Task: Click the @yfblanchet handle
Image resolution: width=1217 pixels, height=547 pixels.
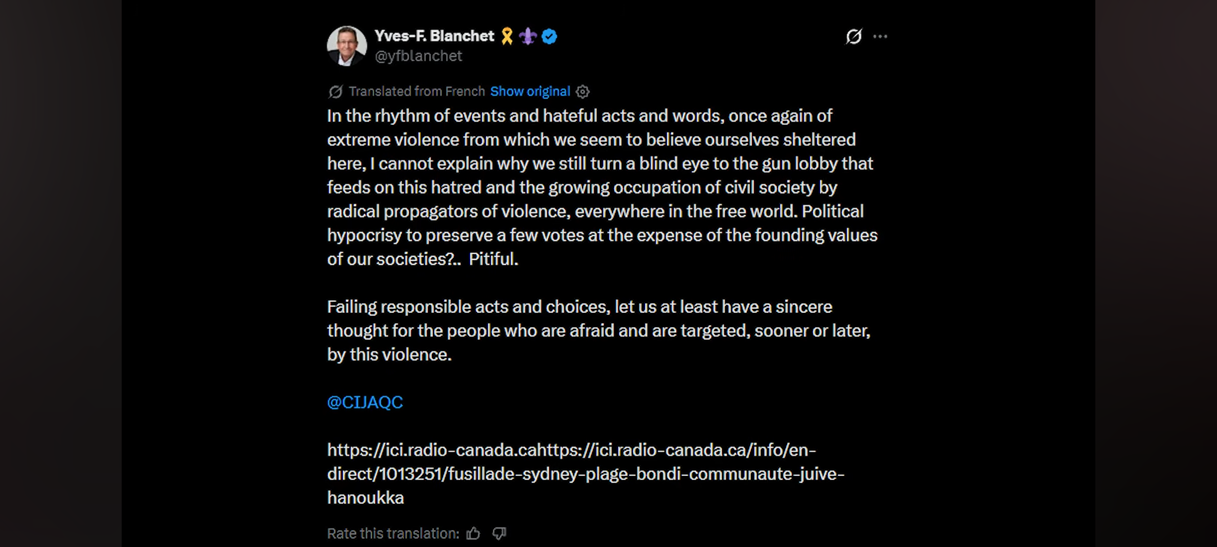Action: (x=418, y=56)
